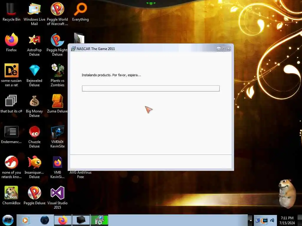The width and height of the screenshot is (302, 226).
Task: Show hidden system tray icons
Action: click(x=251, y=220)
